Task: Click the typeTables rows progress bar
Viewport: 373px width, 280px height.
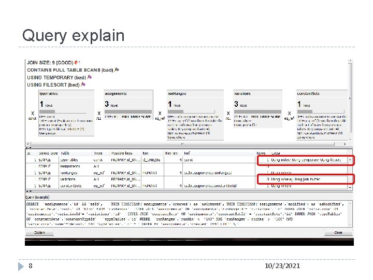Action: pos(63,111)
